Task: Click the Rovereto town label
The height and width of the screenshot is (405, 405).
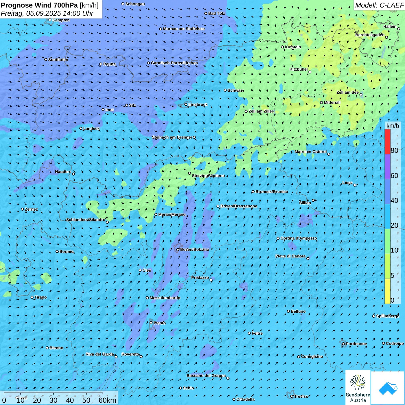Action: [x=130, y=354]
